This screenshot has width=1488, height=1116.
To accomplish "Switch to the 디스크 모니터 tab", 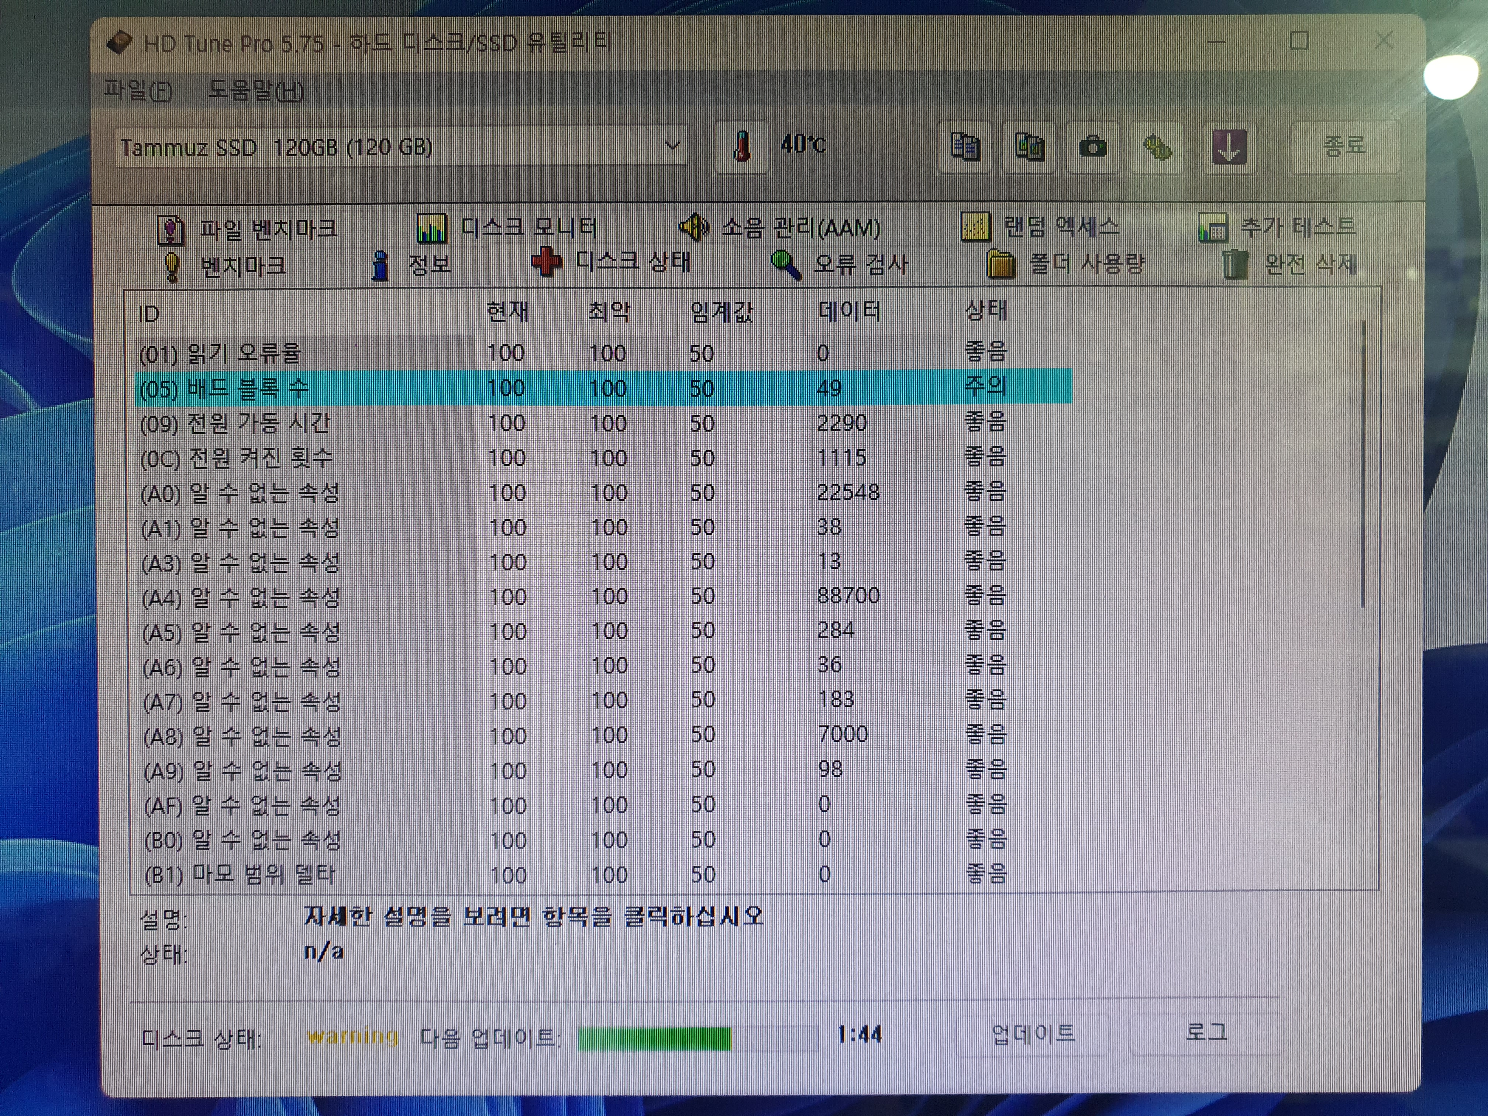I will pyautogui.click(x=507, y=228).
